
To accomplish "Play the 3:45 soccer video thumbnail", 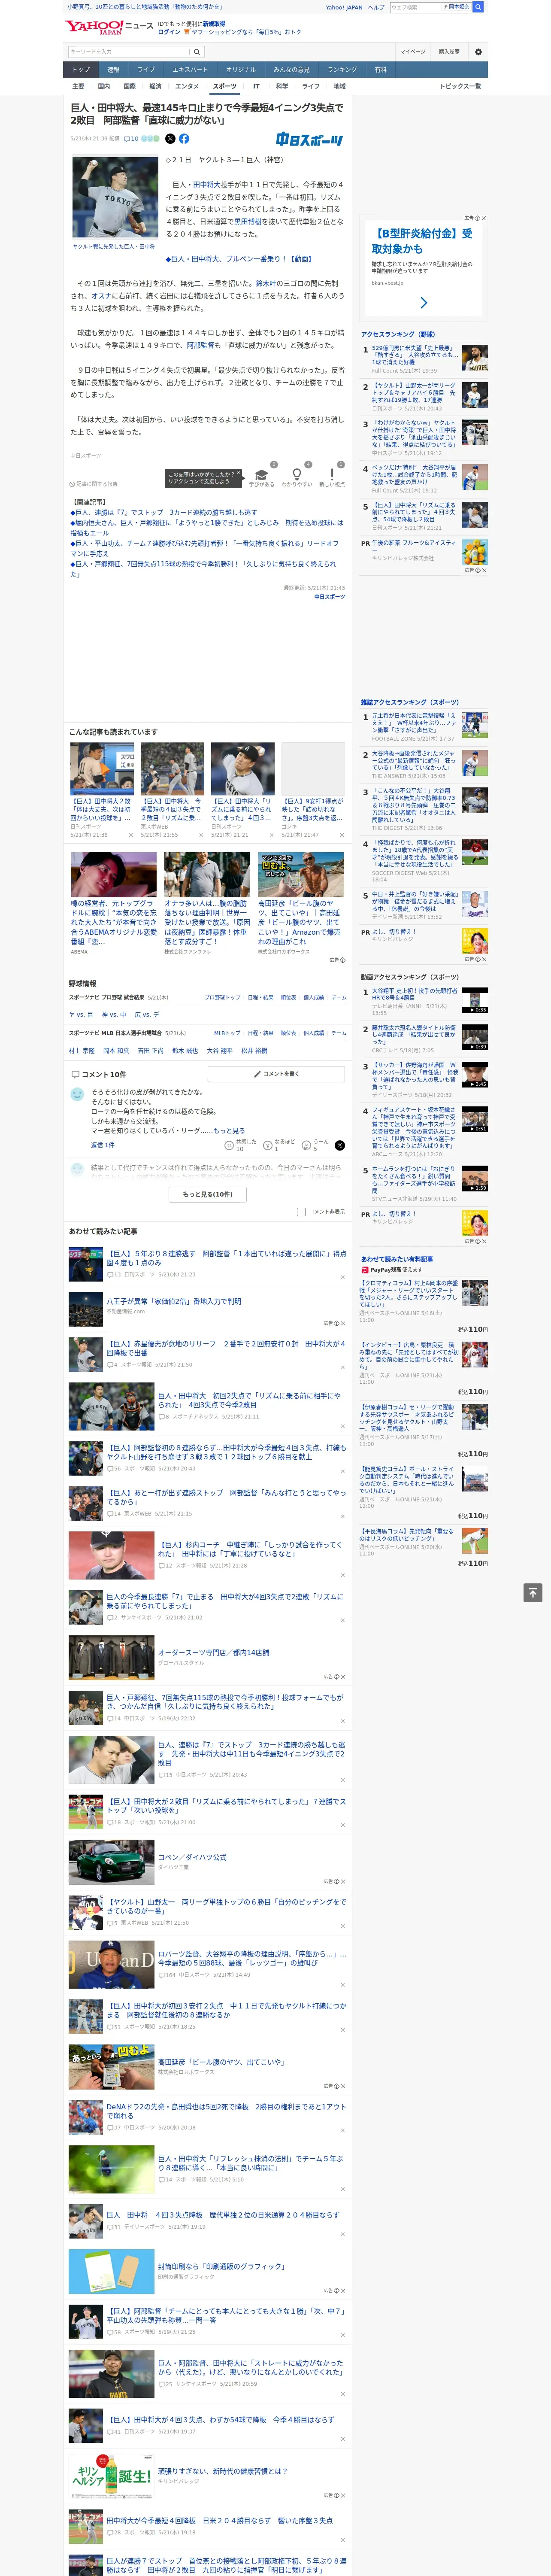I will 475,1075.
